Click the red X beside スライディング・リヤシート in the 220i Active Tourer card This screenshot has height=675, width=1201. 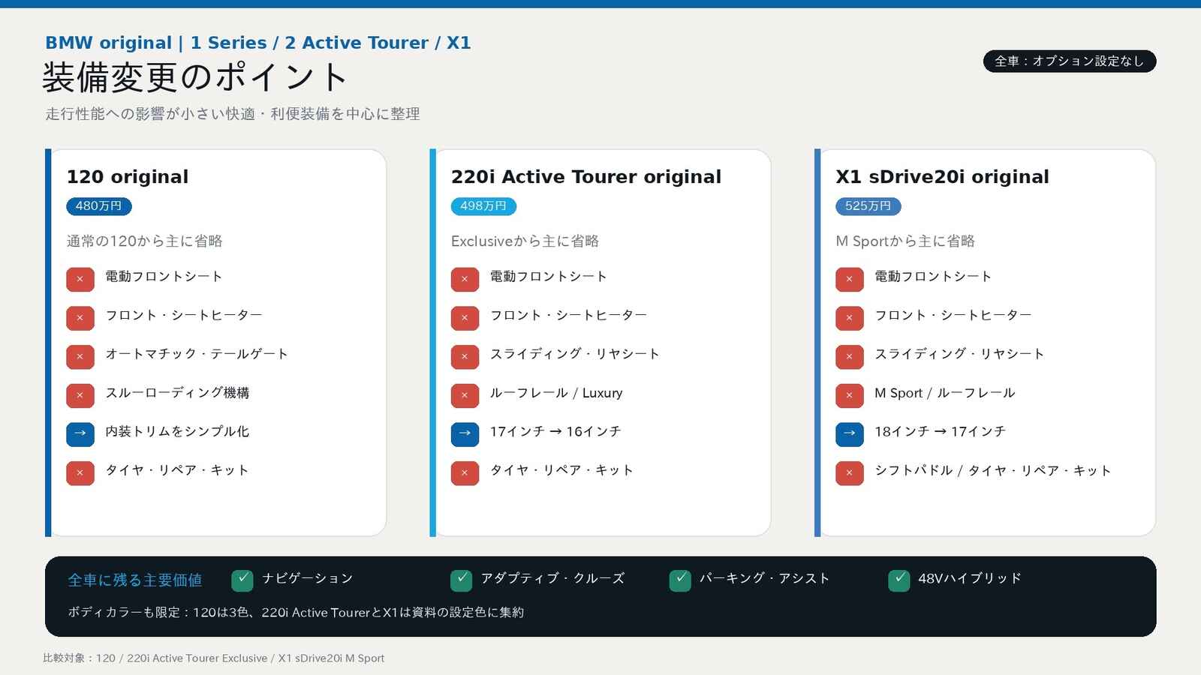coord(465,357)
